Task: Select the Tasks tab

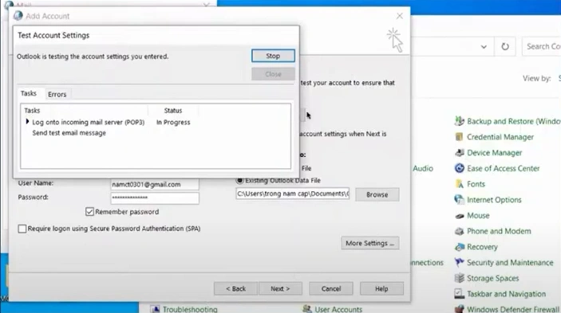Action: tap(29, 93)
